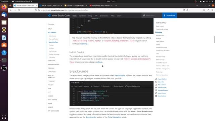
Task: Click the Visual Studio Code logo icon
Action: click(x=49, y=15)
